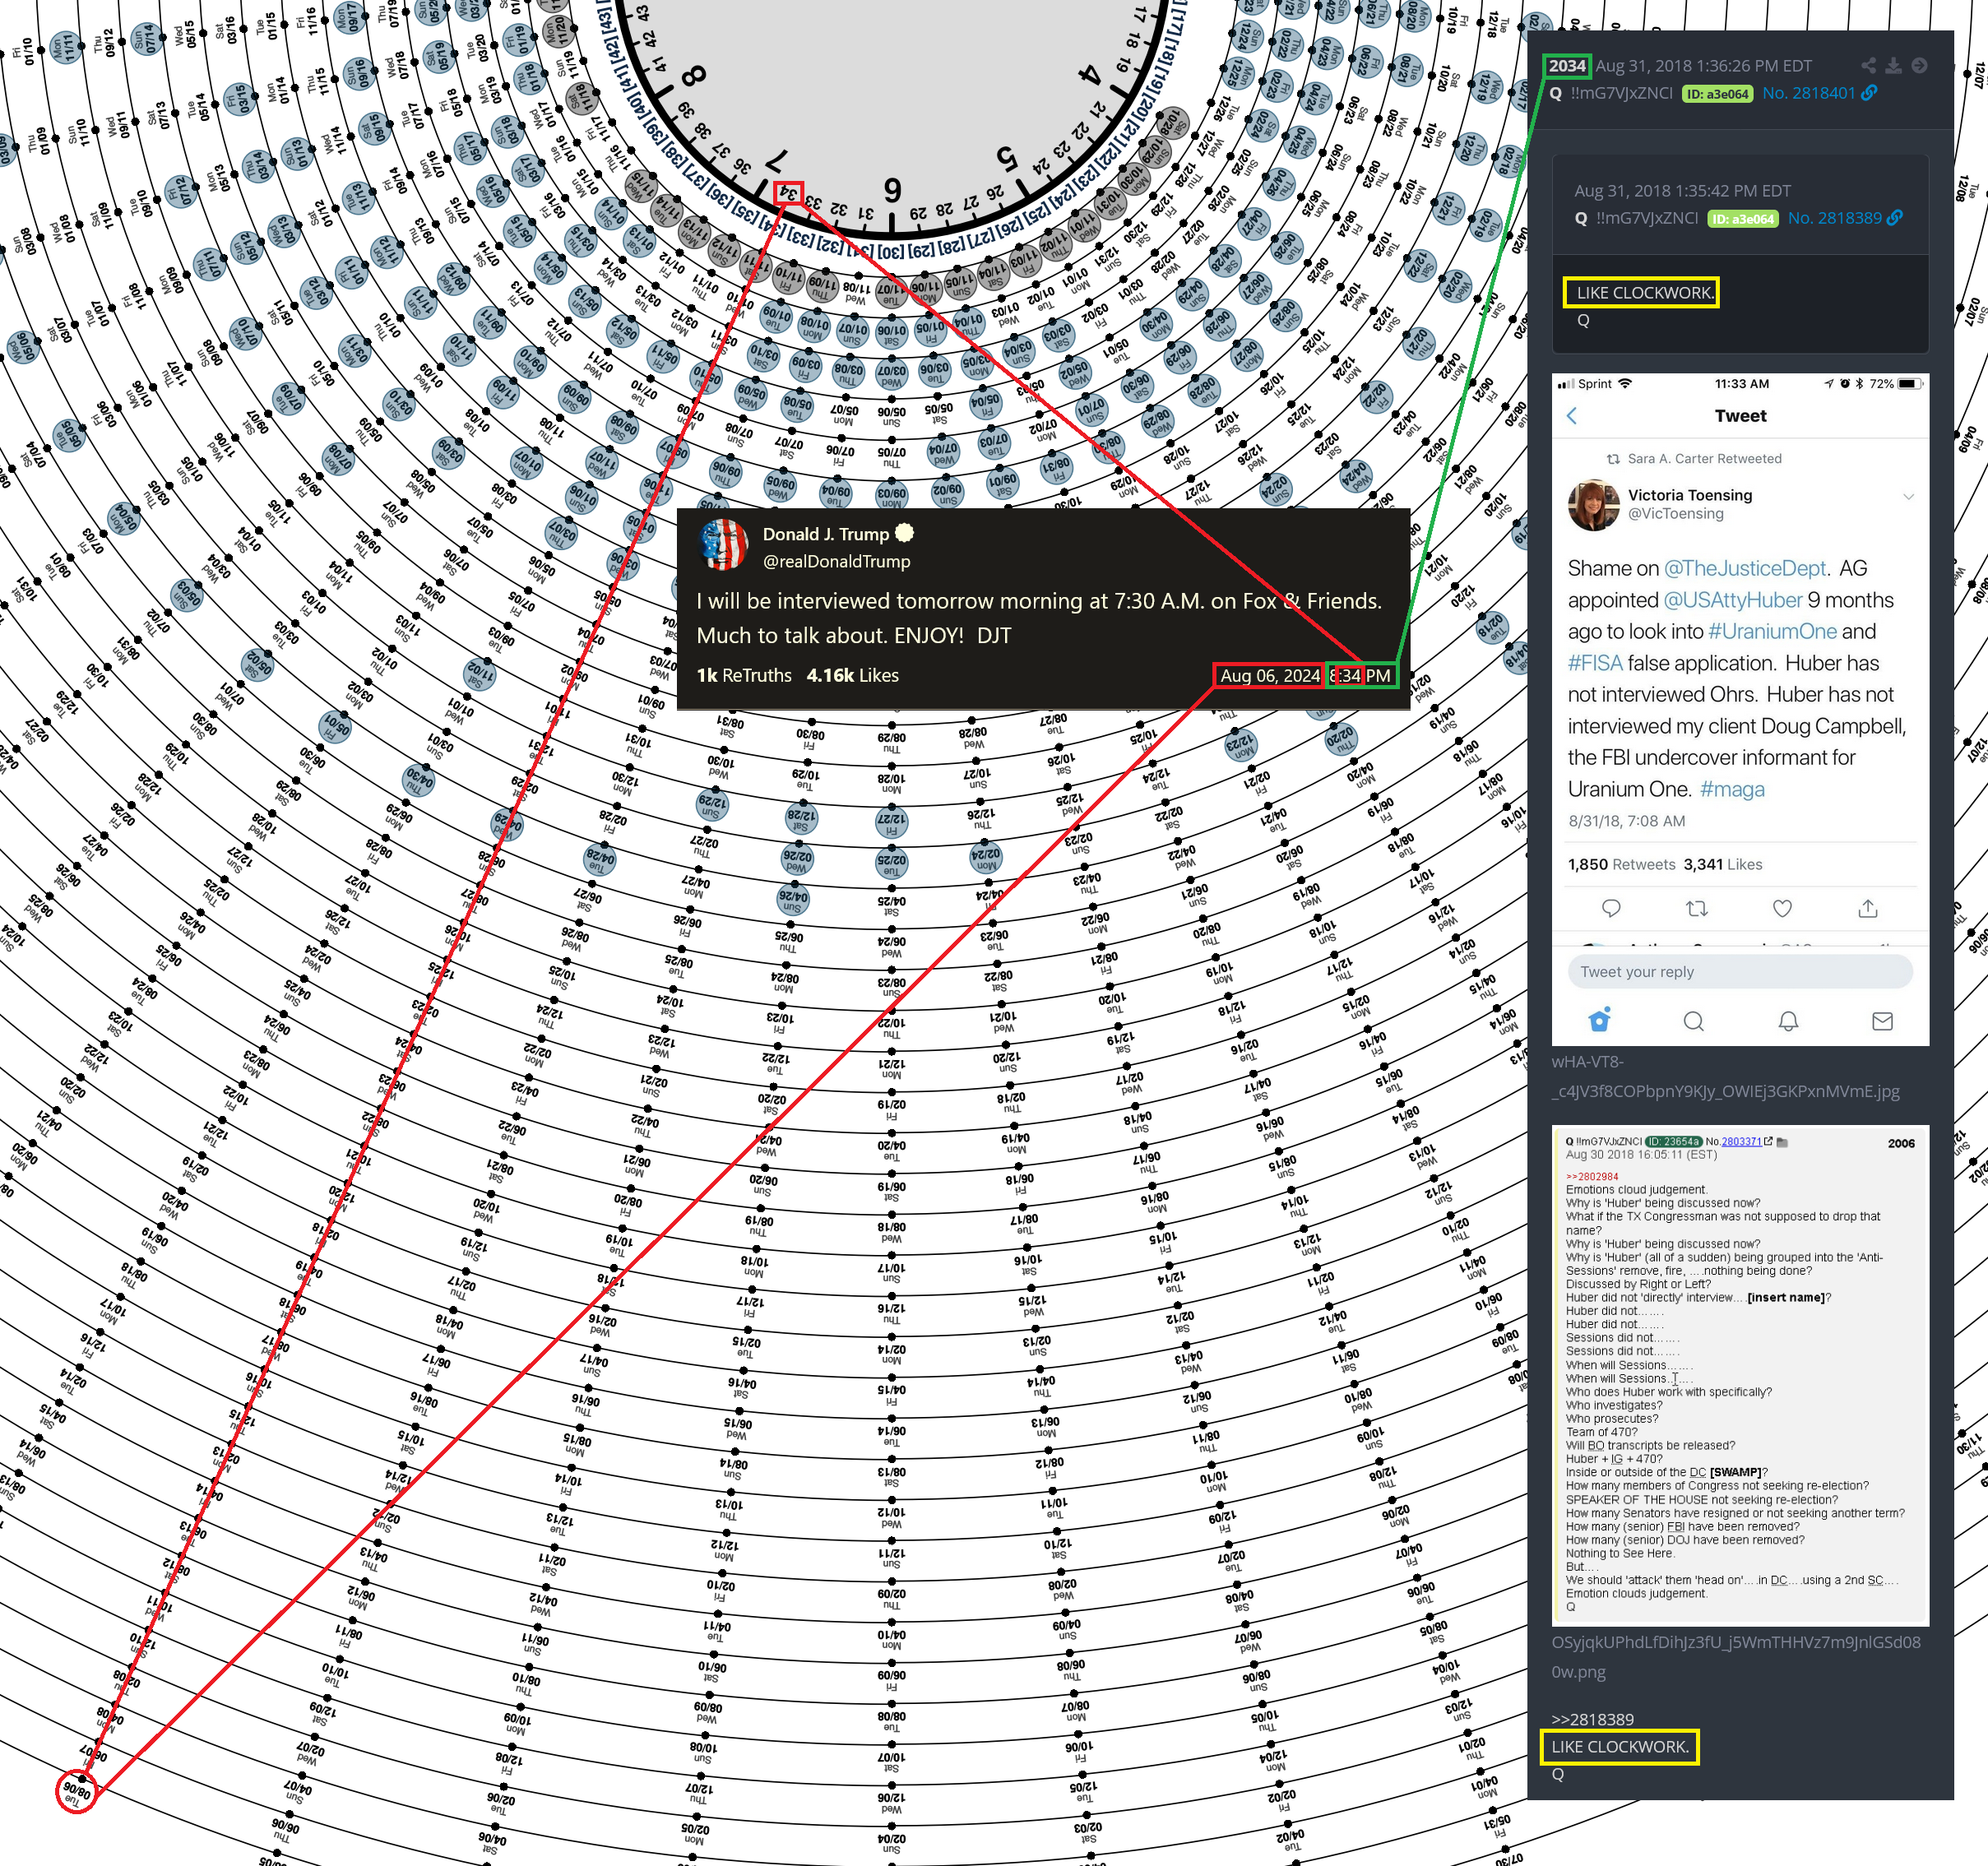The height and width of the screenshot is (1866, 1988).
Task: Click the verified badge beside Donald J. Trump
Action: (904, 533)
